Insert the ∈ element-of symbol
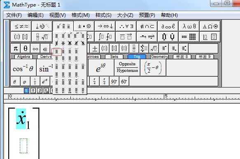The height and width of the screenshot is (159, 240). (x=45, y=48)
